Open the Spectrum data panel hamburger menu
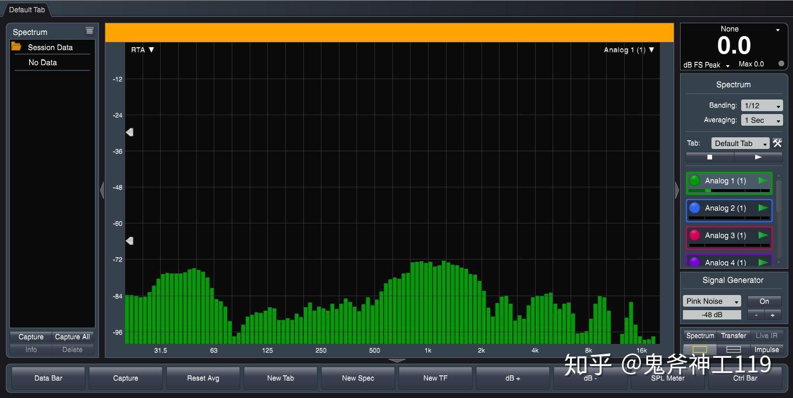 click(x=89, y=31)
